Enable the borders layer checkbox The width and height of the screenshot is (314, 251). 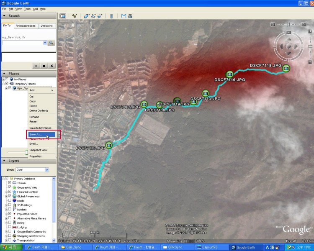click(10, 209)
